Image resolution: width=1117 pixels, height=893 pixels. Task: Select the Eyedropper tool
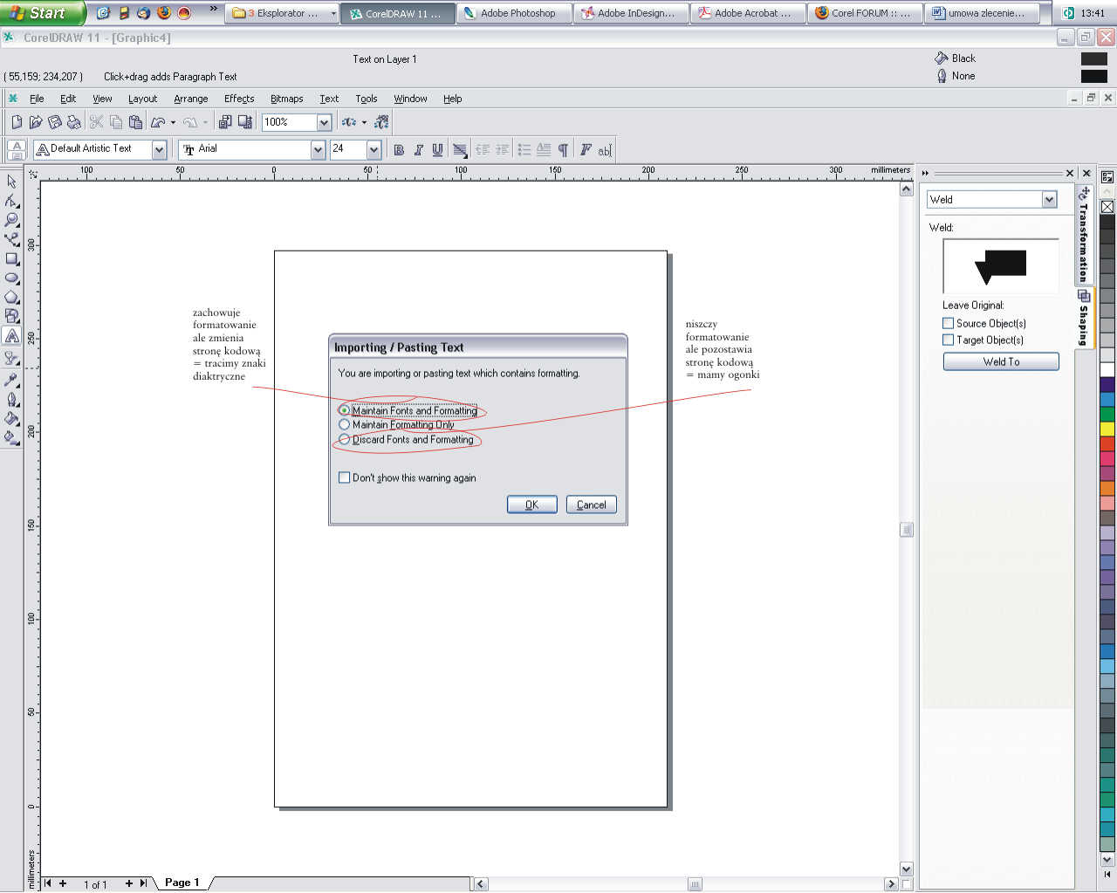click(11, 380)
